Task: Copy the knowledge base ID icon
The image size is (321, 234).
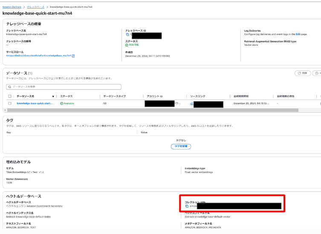Action: 127,34
